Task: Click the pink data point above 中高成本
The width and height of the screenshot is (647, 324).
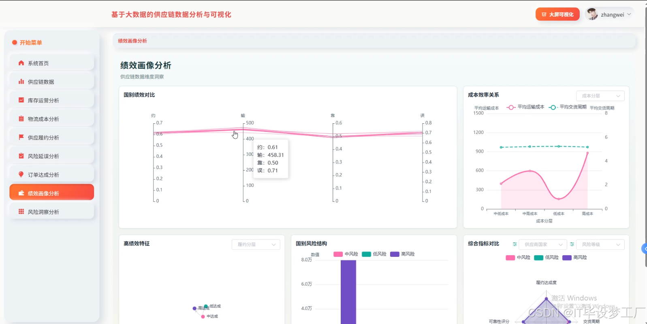Action: (x=530, y=171)
